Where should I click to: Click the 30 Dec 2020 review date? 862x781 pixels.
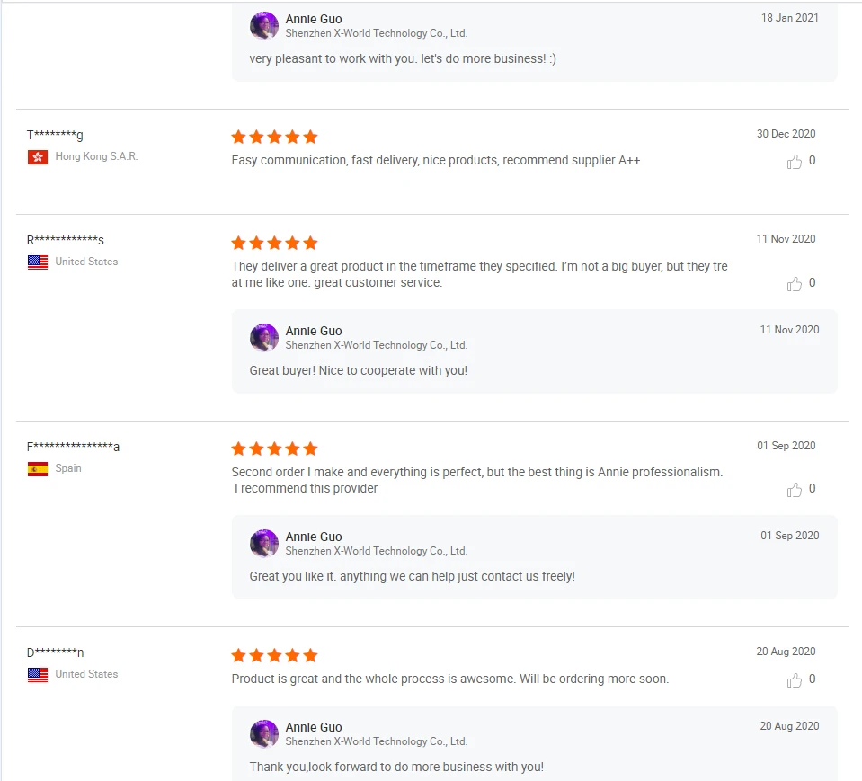click(x=786, y=134)
